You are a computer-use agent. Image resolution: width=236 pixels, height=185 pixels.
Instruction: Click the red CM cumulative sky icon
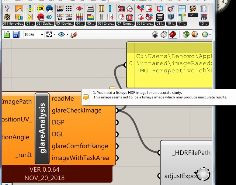(41, 17)
